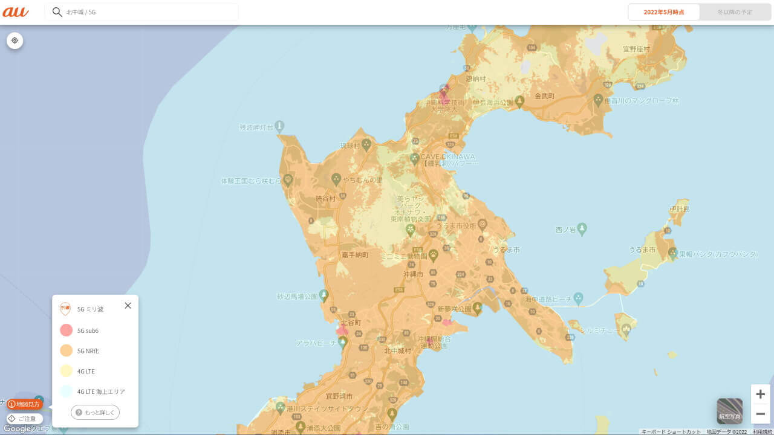Close the coverage legend popup
The image size is (774, 435).
pyautogui.click(x=128, y=306)
